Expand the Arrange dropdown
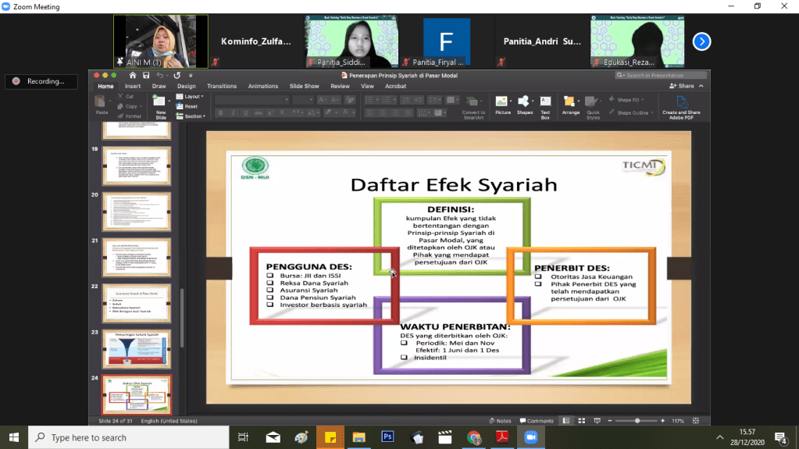 click(571, 104)
